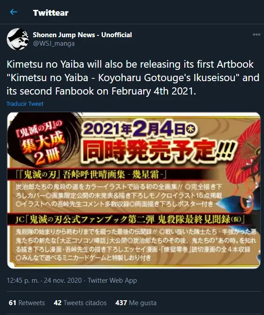Click the Shonen Jump News - Unofficial display name
This screenshot has width=264, height=315.
(82, 35)
